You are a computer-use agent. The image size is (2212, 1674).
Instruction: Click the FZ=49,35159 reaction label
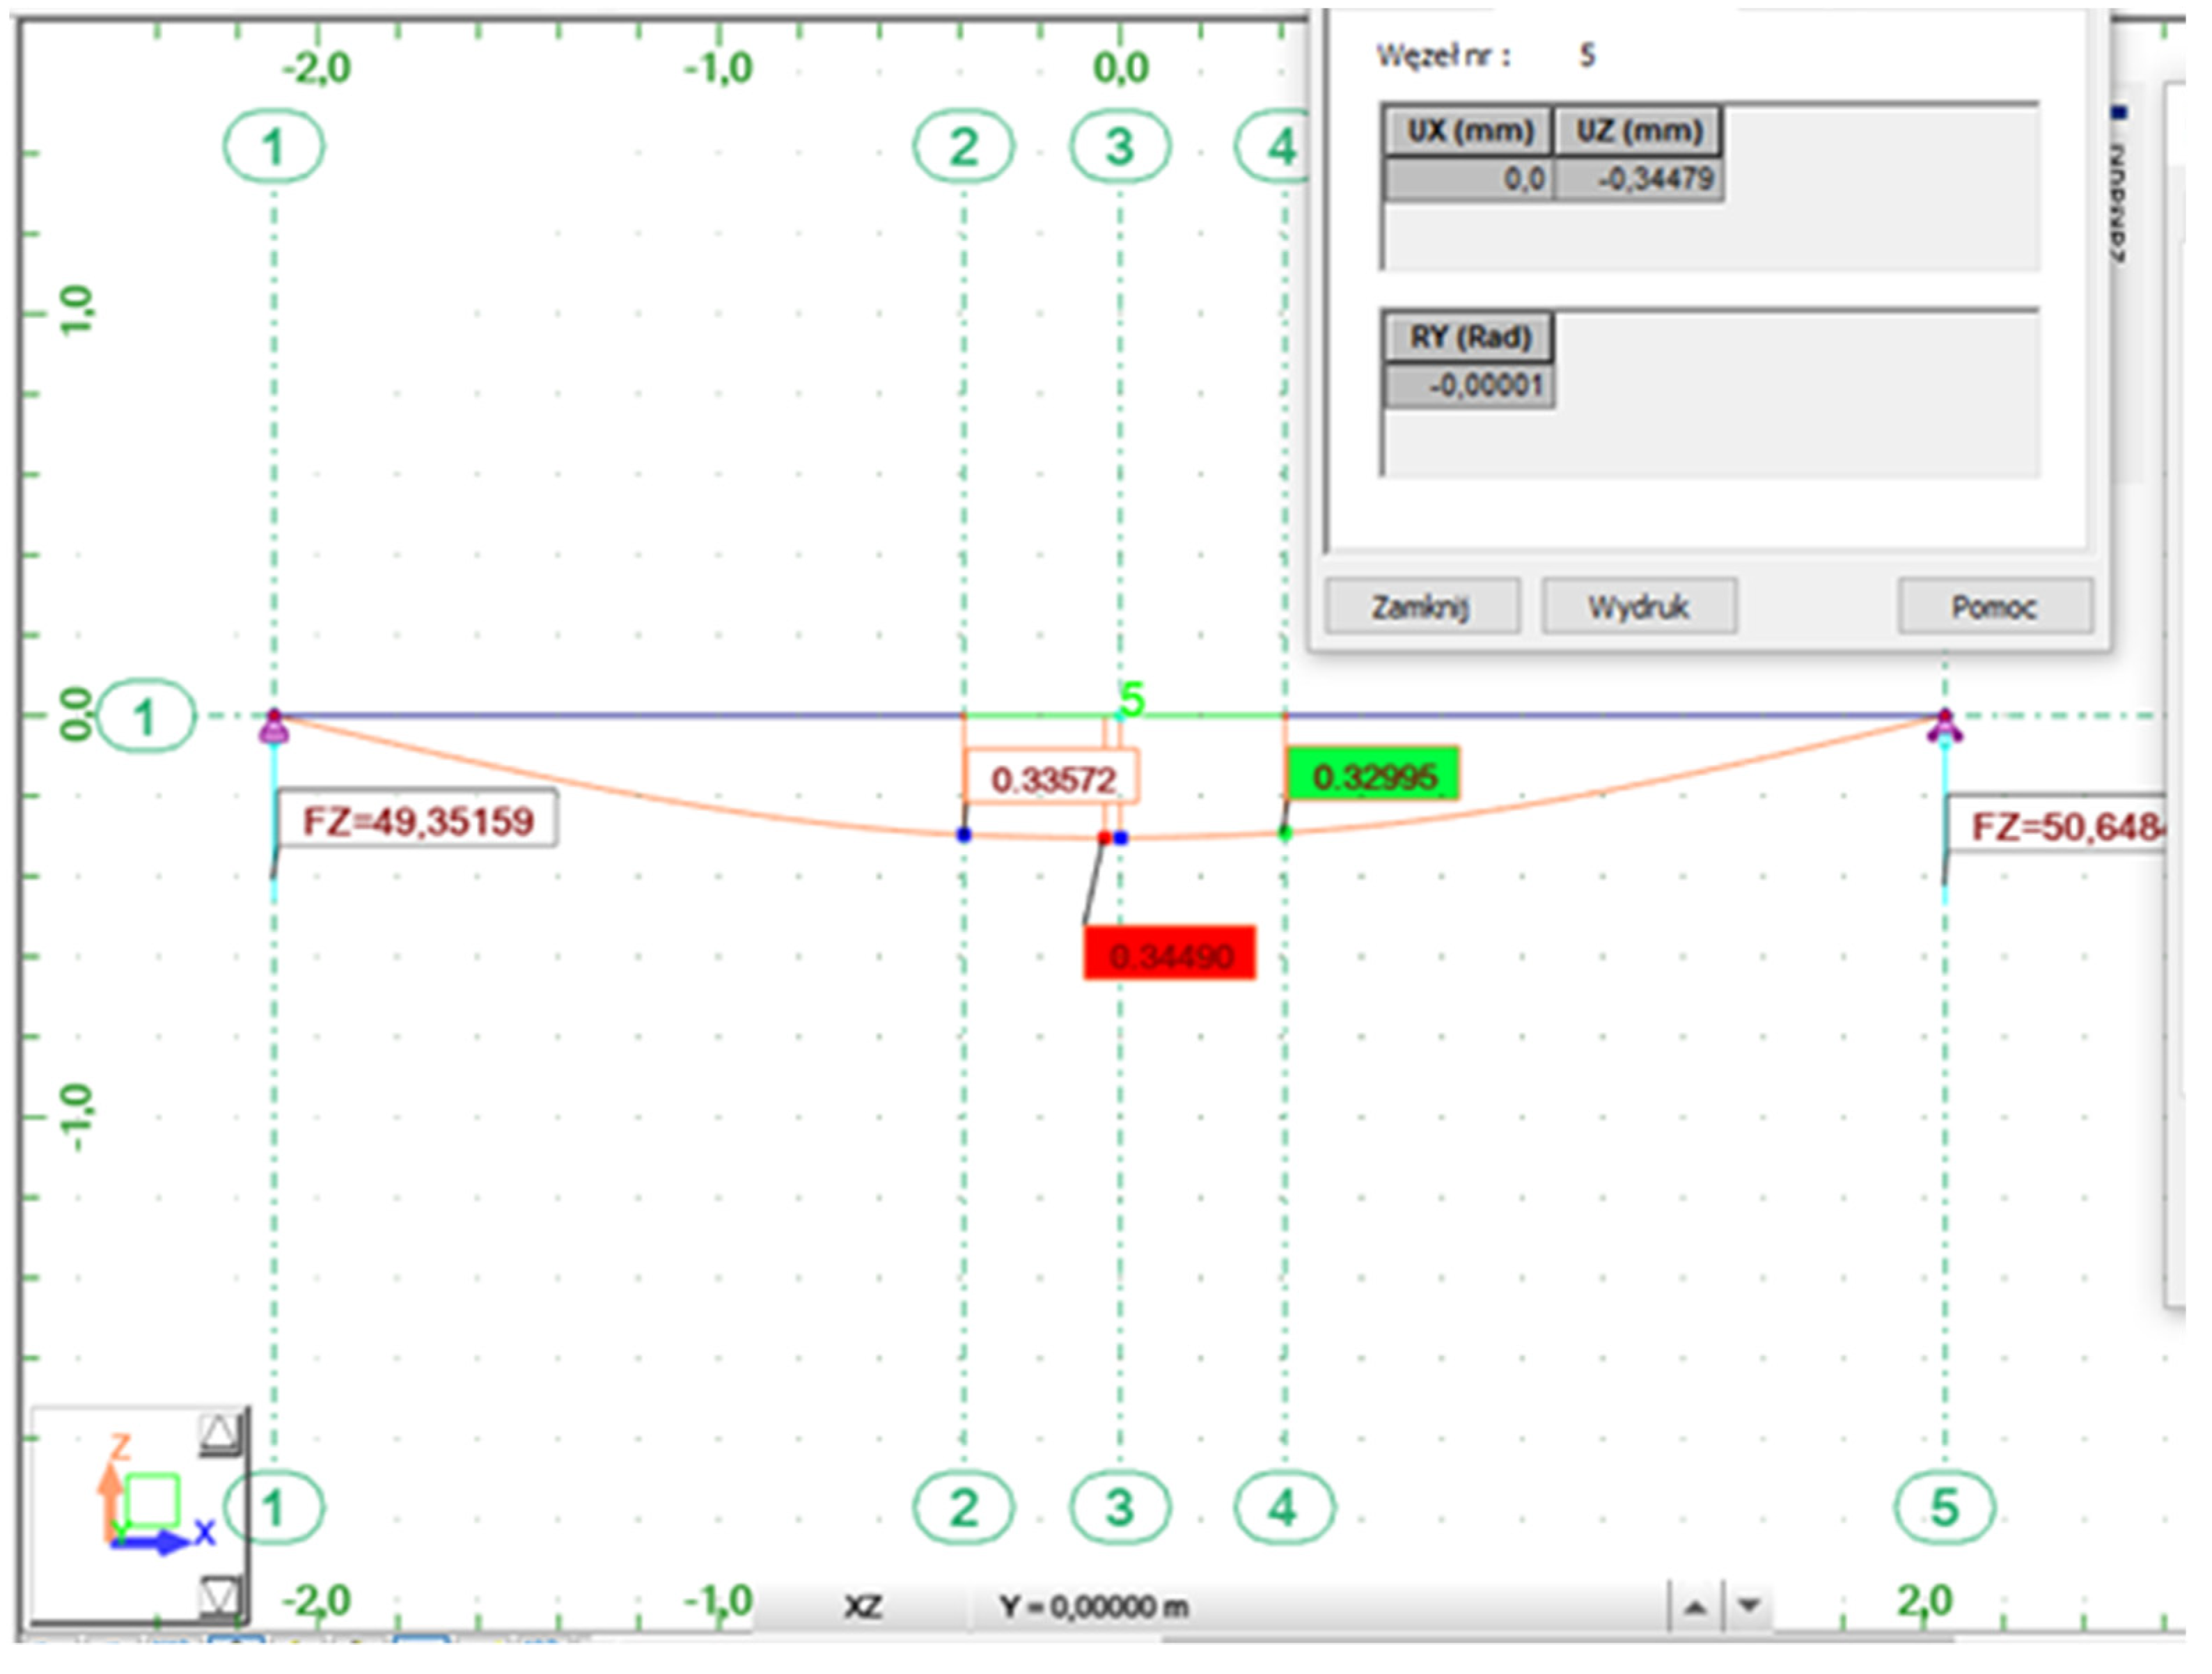tap(417, 821)
